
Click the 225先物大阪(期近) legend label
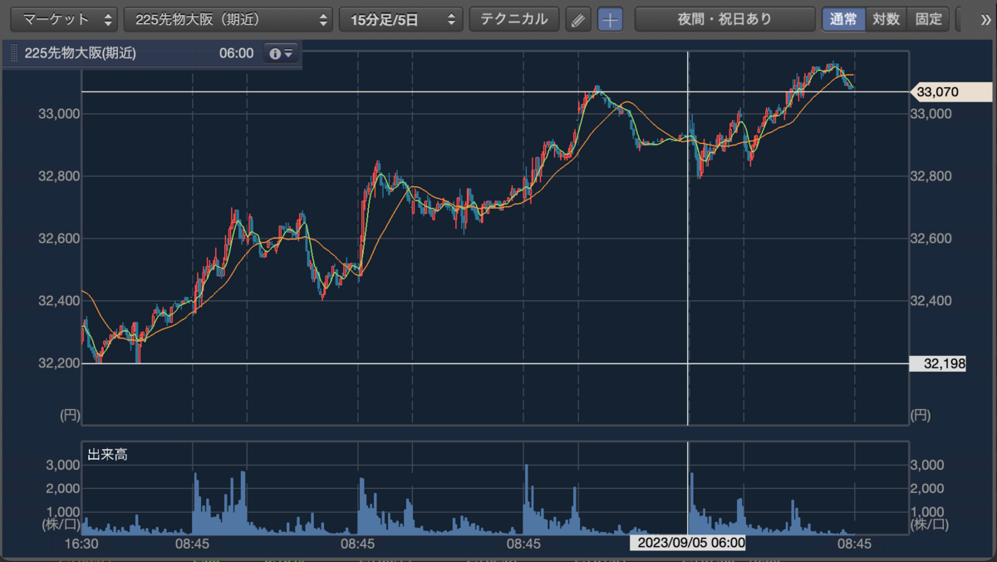[x=80, y=53]
